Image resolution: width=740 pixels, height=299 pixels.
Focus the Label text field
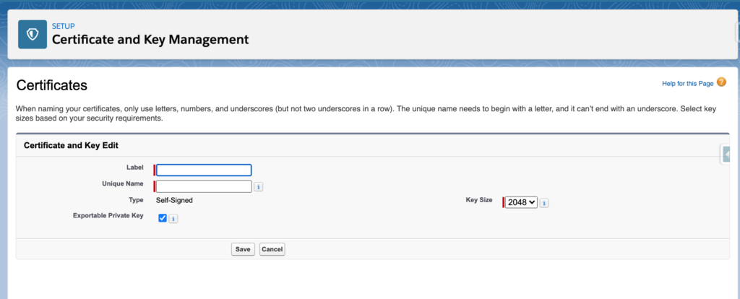204,170
